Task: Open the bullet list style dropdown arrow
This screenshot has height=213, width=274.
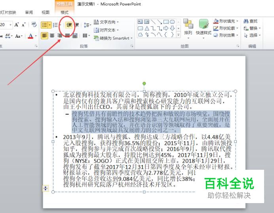Action: pos(50,25)
